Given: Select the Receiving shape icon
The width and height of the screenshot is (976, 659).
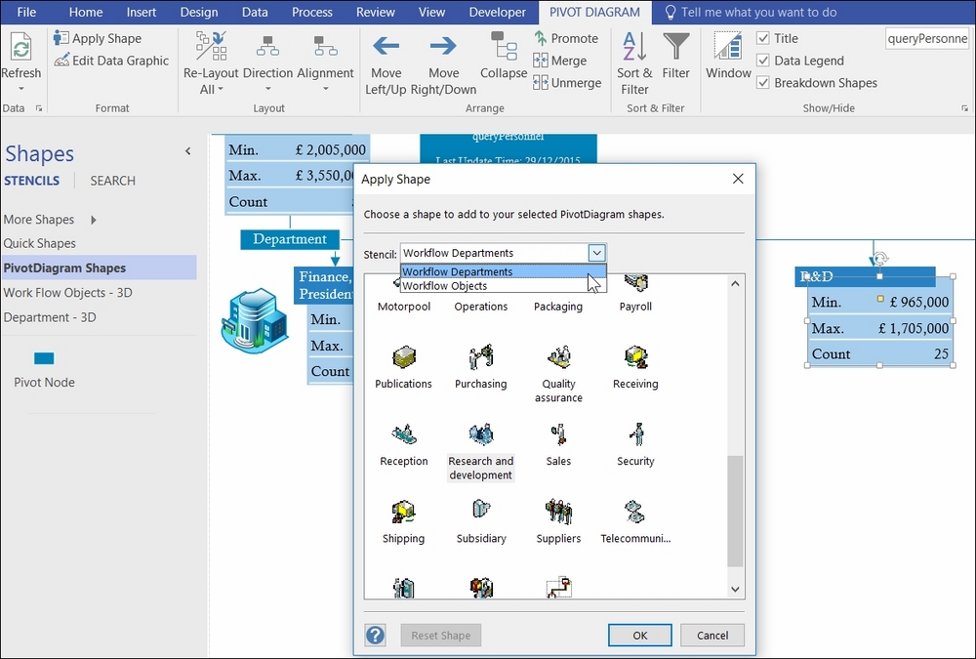Looking at the screenshot, I should [635, 357].
